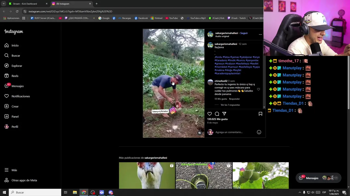Click #ordu hashtag link

(218, 57)
